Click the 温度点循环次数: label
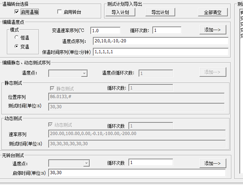Image resolution: width=243 pixels, height=185 pixels. pos(118,73)
